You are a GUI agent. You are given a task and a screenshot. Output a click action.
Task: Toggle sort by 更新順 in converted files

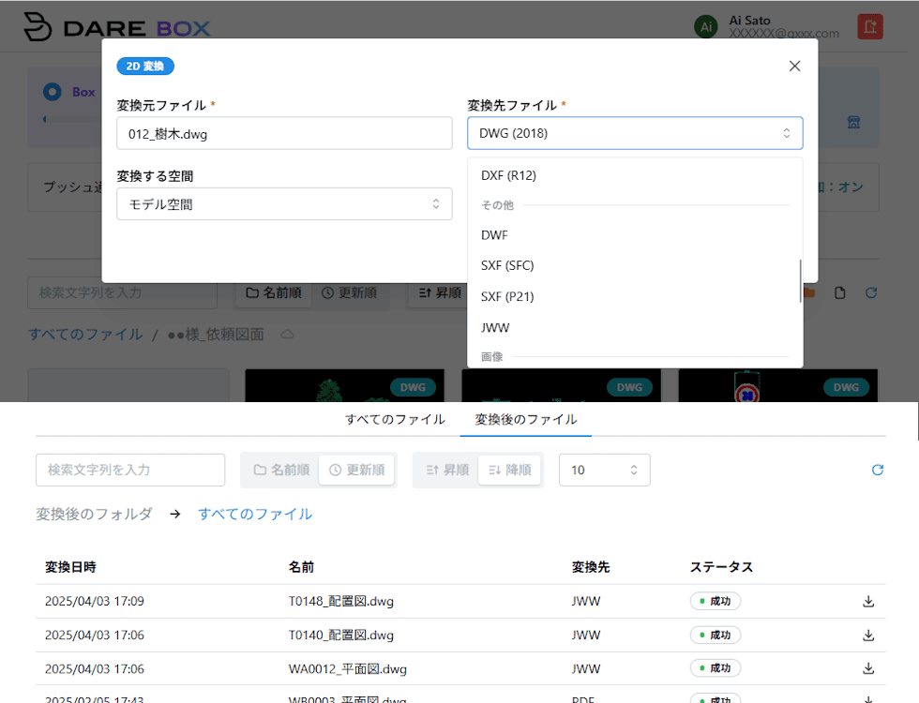pos(356,470)
